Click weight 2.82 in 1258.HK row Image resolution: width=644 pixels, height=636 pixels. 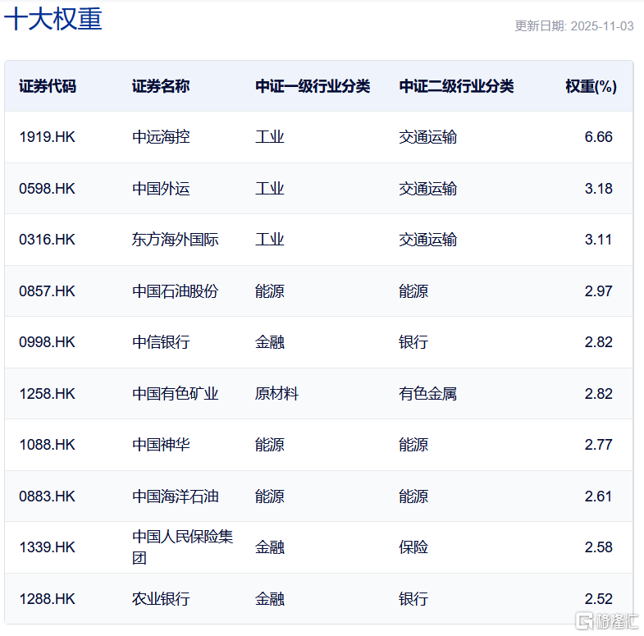[x=598, y=394]
